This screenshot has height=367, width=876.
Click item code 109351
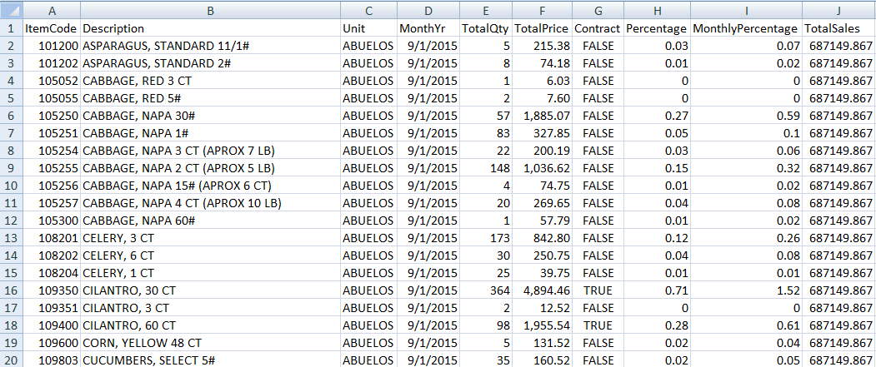pos(52,308)
